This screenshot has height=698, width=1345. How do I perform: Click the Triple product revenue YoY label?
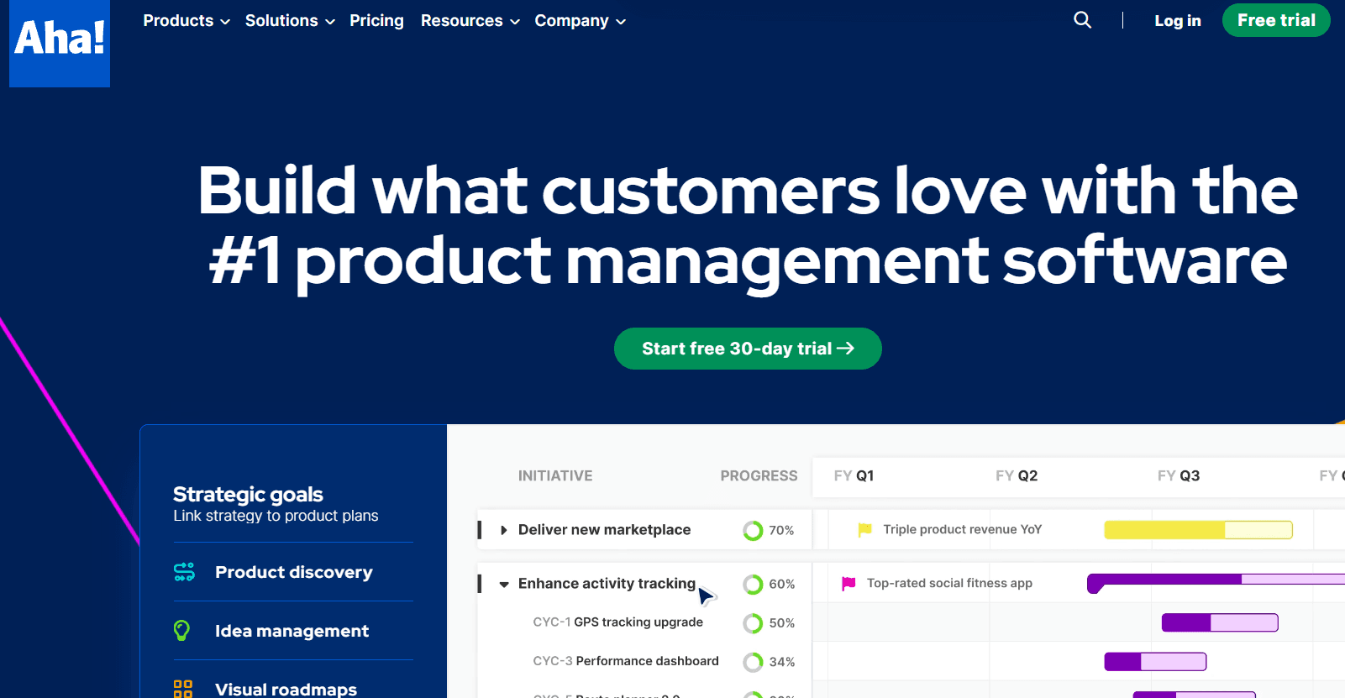coord(962,530)
